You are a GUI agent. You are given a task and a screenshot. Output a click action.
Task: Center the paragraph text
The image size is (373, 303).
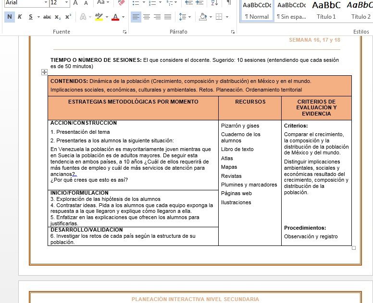pyautogui.click(x=147, y=17)
